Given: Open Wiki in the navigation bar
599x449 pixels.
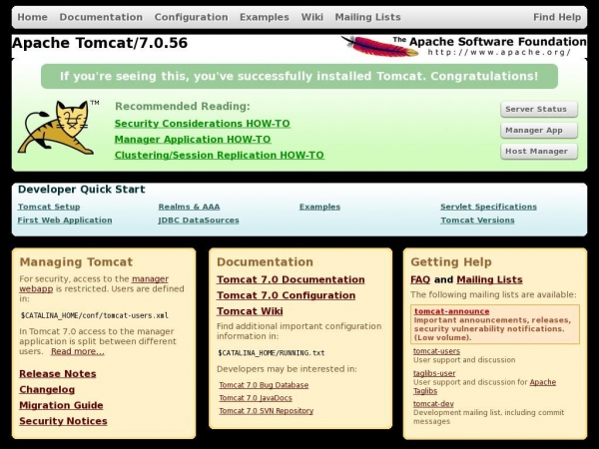Looking at the screenshot, I should [312, 17].
